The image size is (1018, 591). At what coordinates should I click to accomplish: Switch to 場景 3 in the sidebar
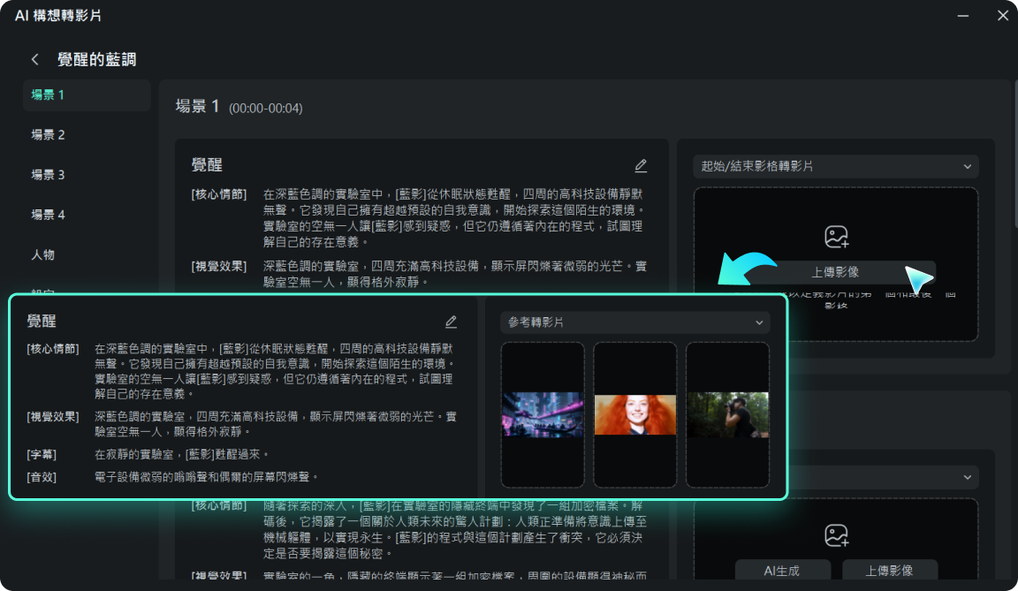pos(48,175)
